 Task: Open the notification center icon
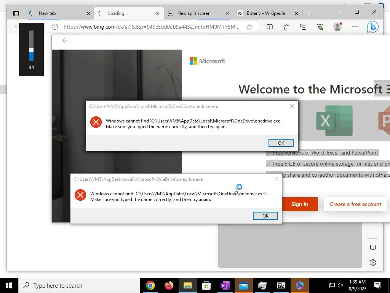tap(377, 285)
